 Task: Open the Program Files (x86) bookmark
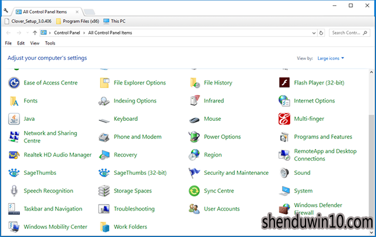click(78, 21)
